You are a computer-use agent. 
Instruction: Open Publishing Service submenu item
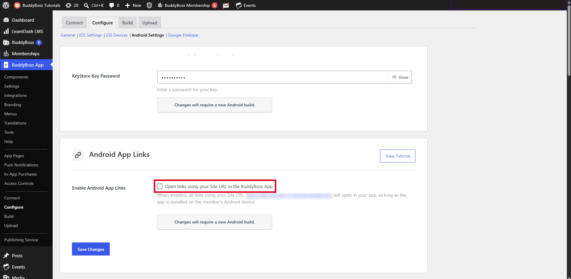[x=21, y=240]
